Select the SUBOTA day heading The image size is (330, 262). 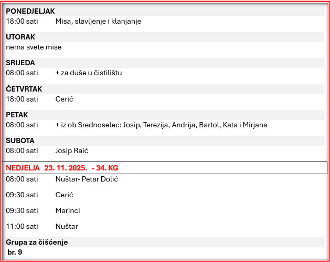pyautogui.click(x=20, y=140)
